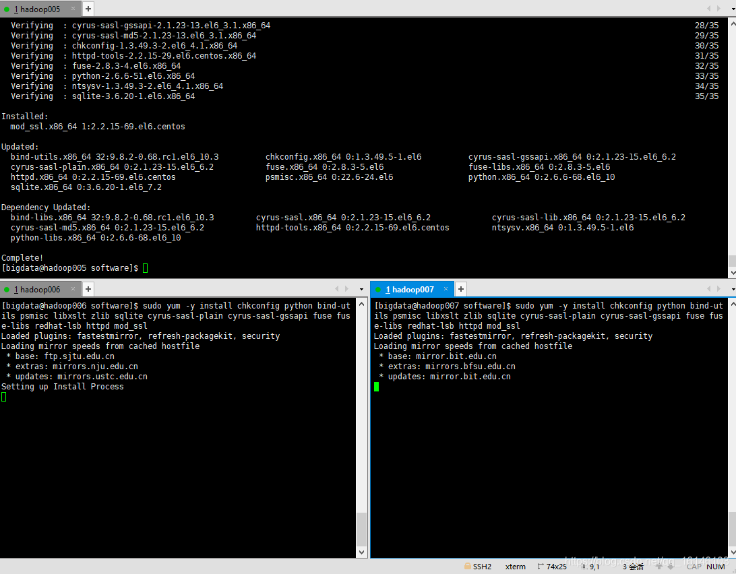The height and width of the screenshot is (574, 736).
Task: Click 'mod_ssl.x86_64 1:2.2.15-69.el6.centos' line
Action: point(98,127)
